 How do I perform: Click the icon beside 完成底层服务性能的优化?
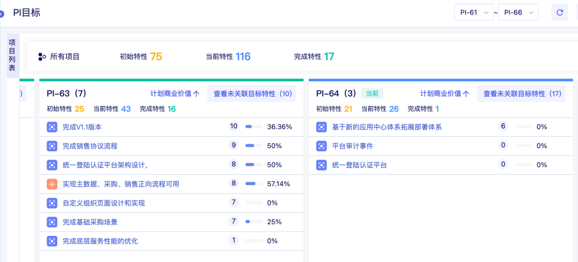52,241
